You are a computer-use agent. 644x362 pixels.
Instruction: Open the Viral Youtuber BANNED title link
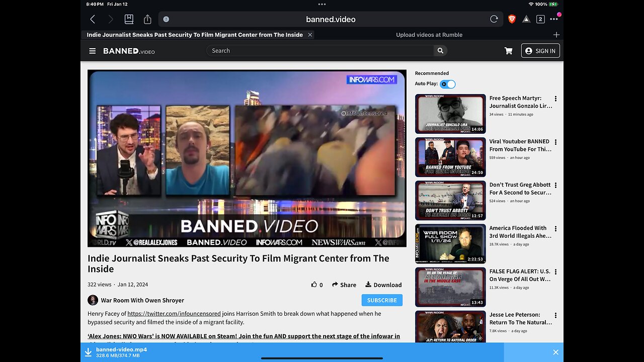pos(520,145)
